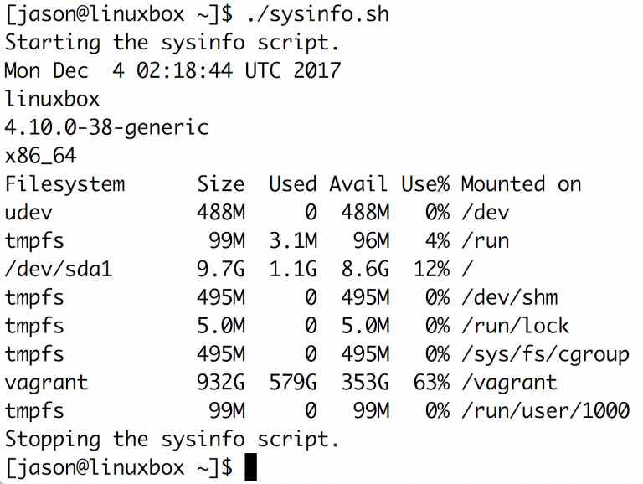The height and width of the screenshot is (484, 643).
Task: Click the "Mounted on" column header
Action: point(521,184)
